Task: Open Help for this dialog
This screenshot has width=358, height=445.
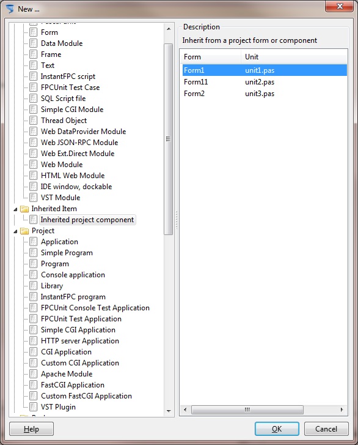Action: [31, 429]
